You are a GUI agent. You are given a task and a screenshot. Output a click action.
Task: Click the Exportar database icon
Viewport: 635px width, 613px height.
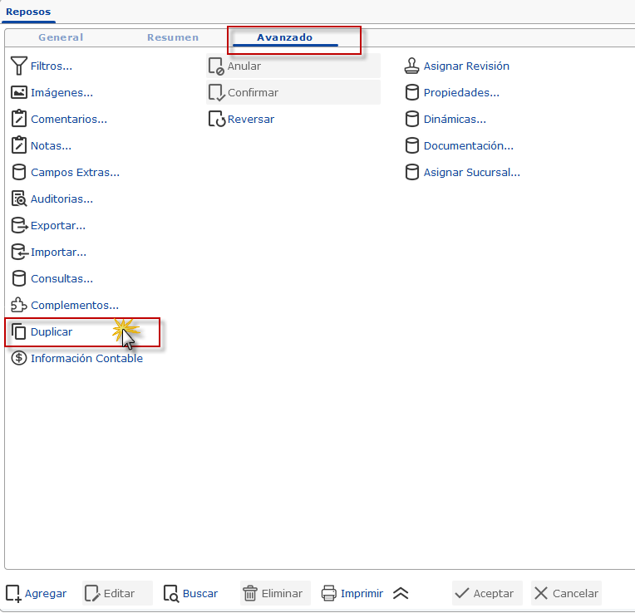(19, 226)
